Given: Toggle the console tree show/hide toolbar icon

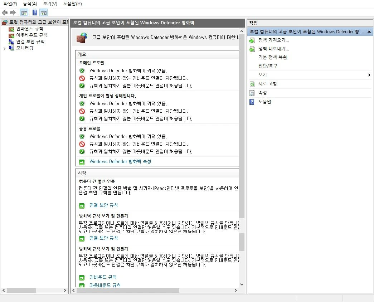Looking at the screenshot, I should coord(24,13).
